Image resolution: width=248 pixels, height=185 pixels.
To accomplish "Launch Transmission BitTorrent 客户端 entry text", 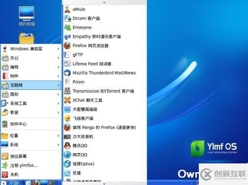I will pyautogui.click(x=103, y=91).
